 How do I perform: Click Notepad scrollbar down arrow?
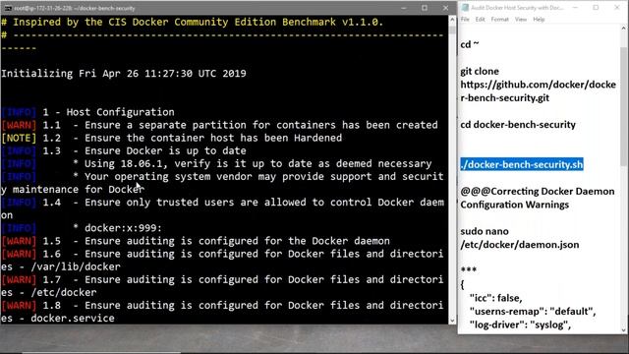click(623, 329)
